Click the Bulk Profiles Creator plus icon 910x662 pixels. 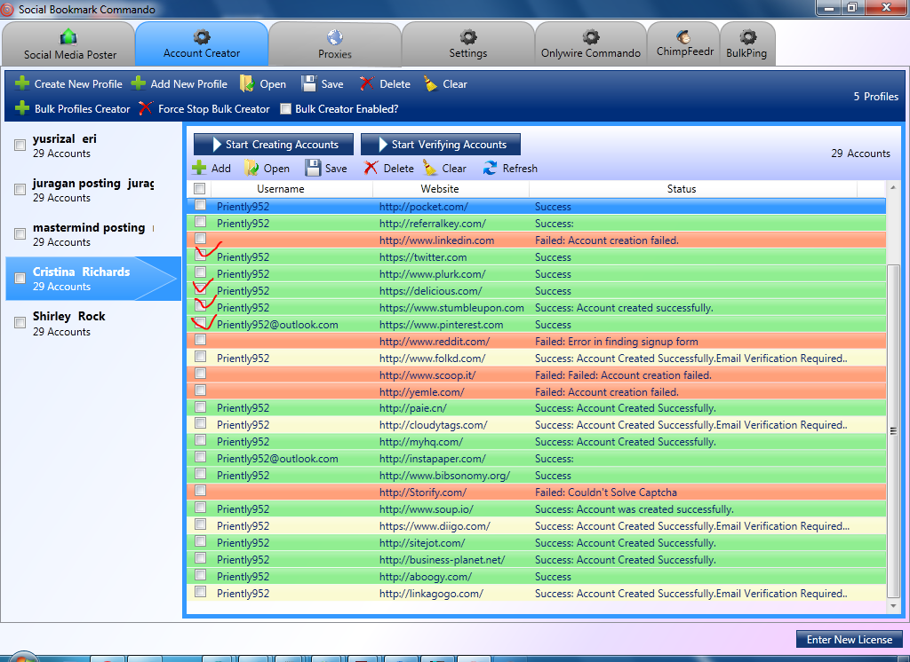[x=22, y=108]
